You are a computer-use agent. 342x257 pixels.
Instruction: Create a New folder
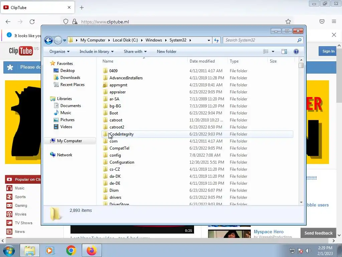tap(167, 52)
